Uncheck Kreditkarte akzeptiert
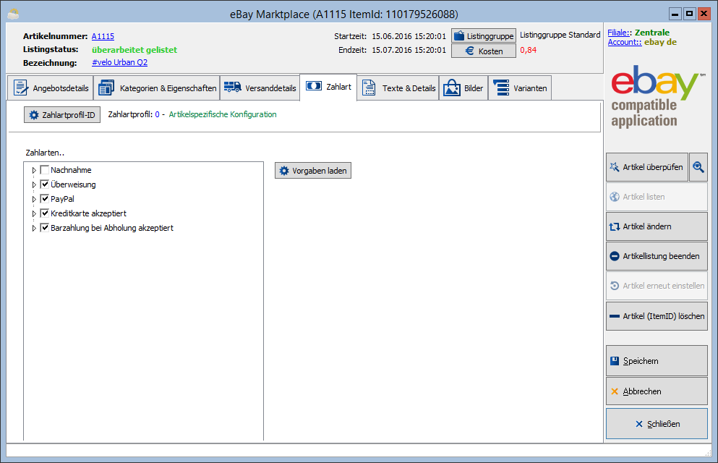Screen dimensions: 718x463 click(44, 213)
